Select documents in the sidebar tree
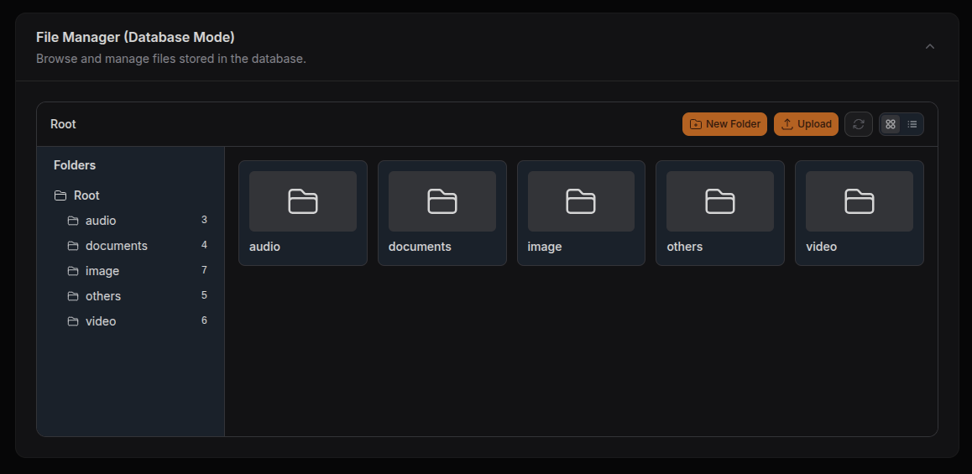 pyautogui.click(x=116, y=246)
